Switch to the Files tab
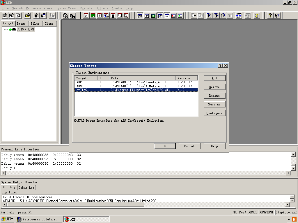Screen dimensions: 298x223 pos(35,24)
